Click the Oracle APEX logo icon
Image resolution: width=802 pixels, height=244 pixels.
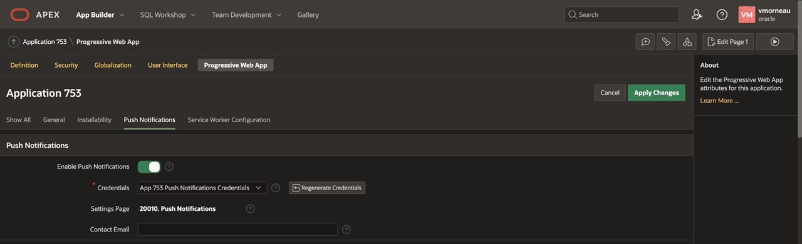tap(20, 14)
